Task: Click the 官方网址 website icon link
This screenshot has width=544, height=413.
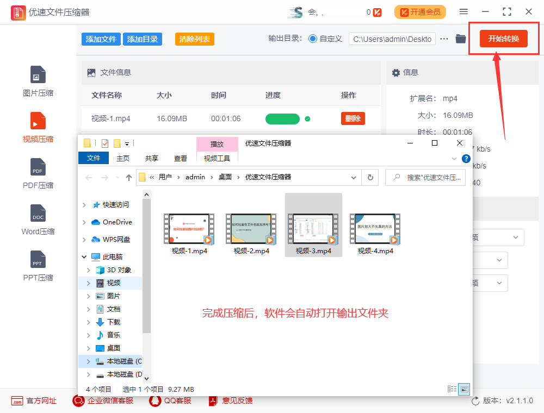Action: point(17,401)
